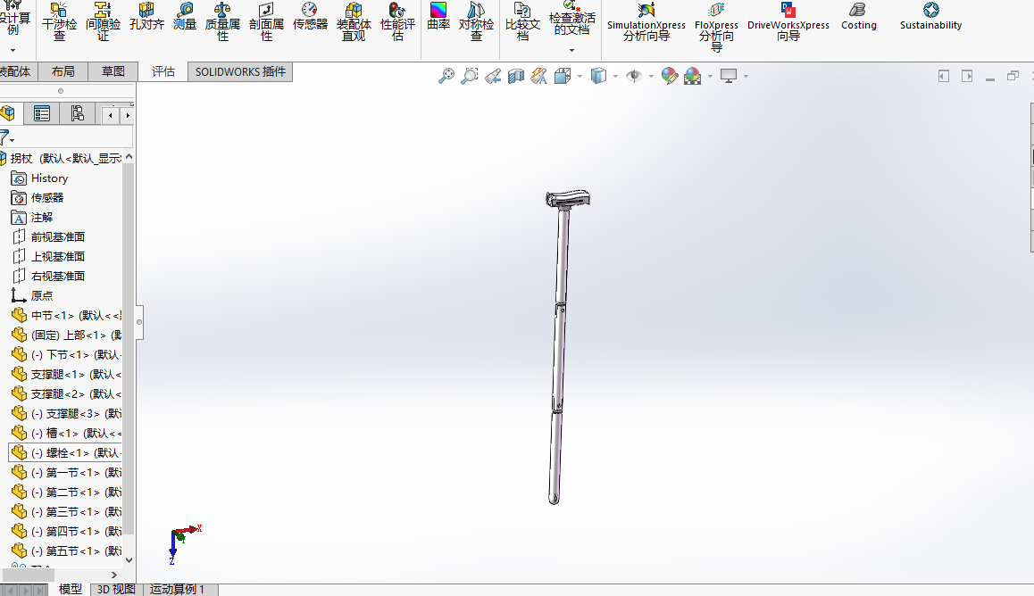The width and height of the screenshot is (1034, 596).
Task: Switch to the ConfigurationManager panel tab
Action: click(77, 113)
